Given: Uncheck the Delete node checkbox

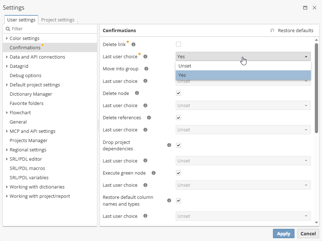Looking at the screenshot, I should coord(178,93).
